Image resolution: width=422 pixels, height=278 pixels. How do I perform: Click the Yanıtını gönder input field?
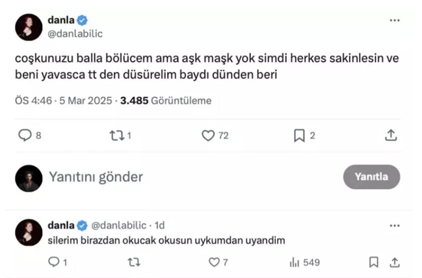pos(96,177)
